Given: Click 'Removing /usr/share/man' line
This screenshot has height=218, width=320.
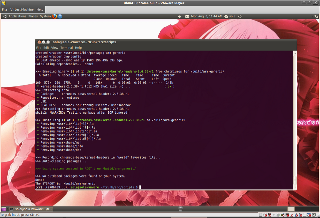Looking at the screenshot, I should coord(59,143).
